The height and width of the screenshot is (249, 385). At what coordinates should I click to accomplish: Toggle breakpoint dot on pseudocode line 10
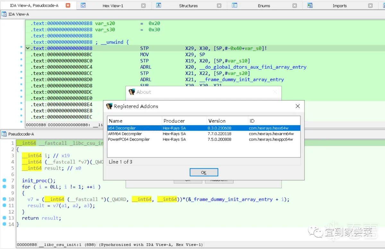(x=4, y=199)
